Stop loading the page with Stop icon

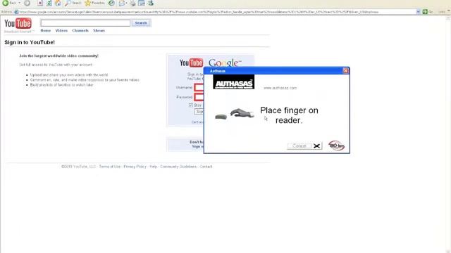[x=40, y=3]
